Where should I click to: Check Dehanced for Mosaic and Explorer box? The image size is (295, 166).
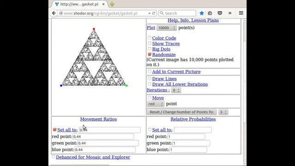(x=53, y=157)
